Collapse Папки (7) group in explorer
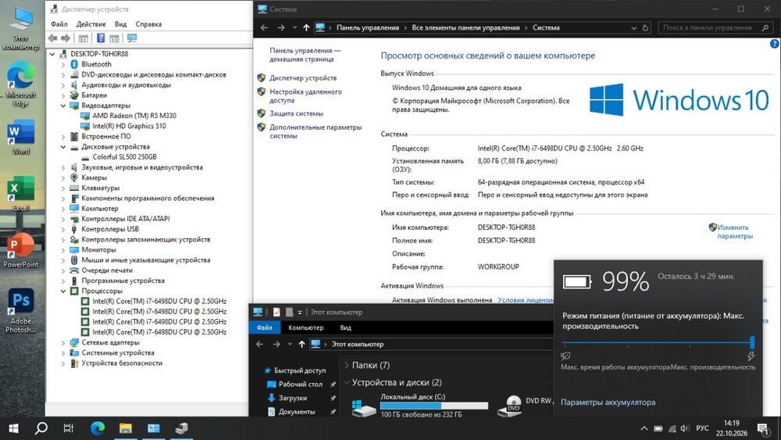Image resolution: width=781 pixels, height=440 pixels. click(x=347, y=365)
